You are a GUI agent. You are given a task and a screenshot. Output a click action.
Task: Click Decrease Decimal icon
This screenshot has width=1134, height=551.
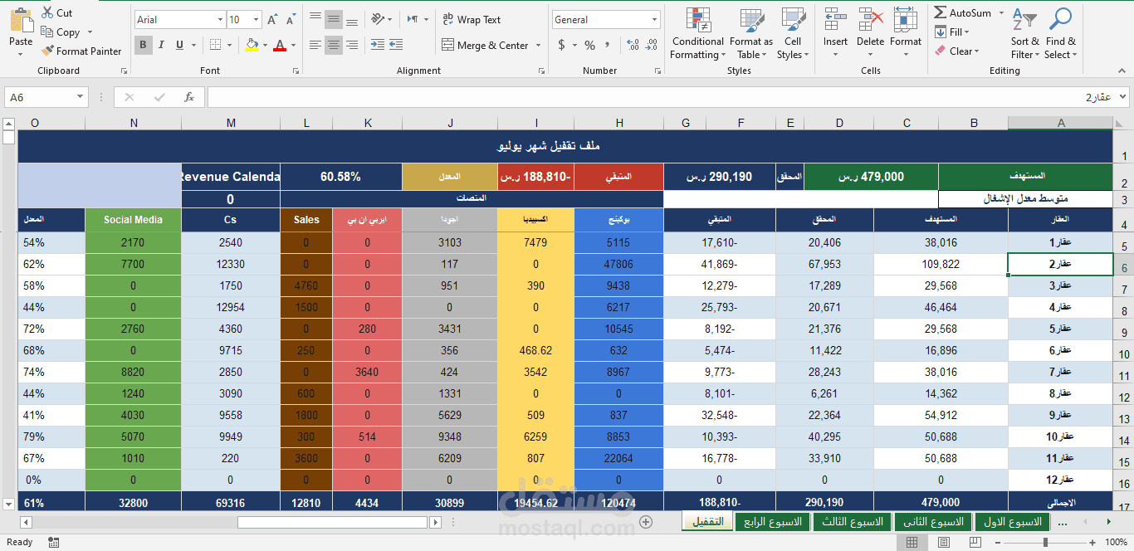coord(651,45)
